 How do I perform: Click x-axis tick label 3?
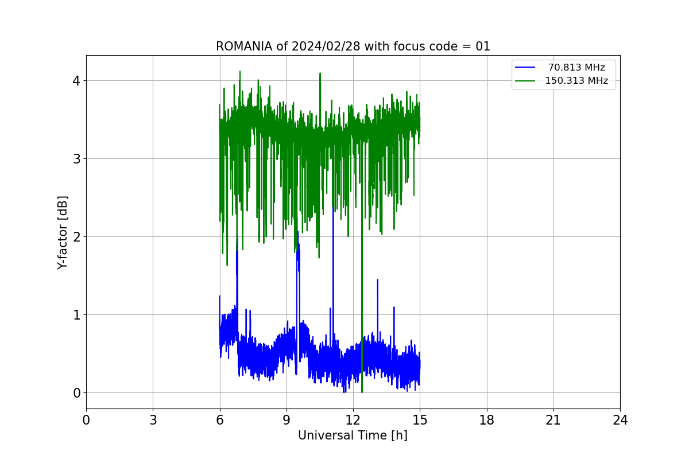tap(153, 421)
